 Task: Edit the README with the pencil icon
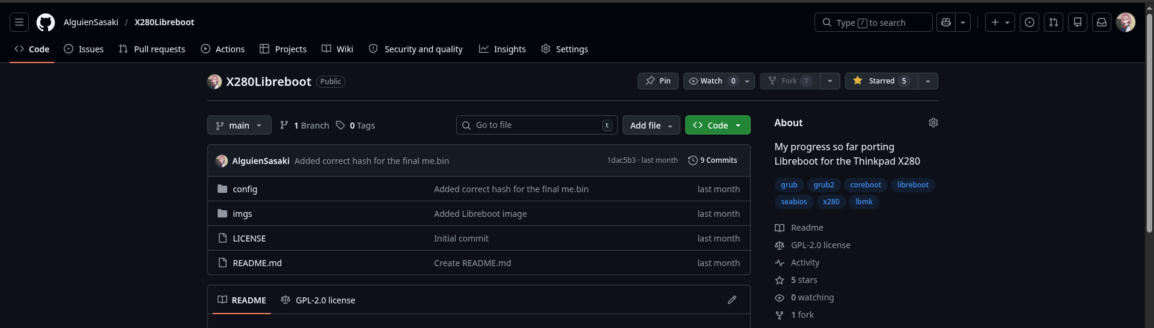tap(732, 300)
